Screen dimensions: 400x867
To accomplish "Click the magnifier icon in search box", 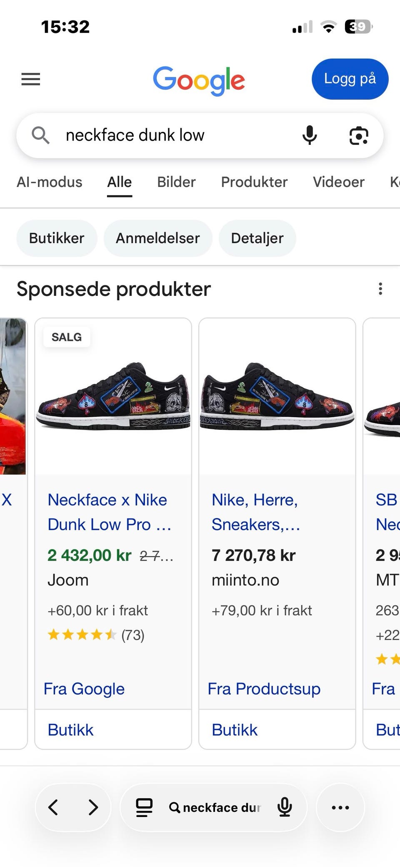I will [40, 136].
